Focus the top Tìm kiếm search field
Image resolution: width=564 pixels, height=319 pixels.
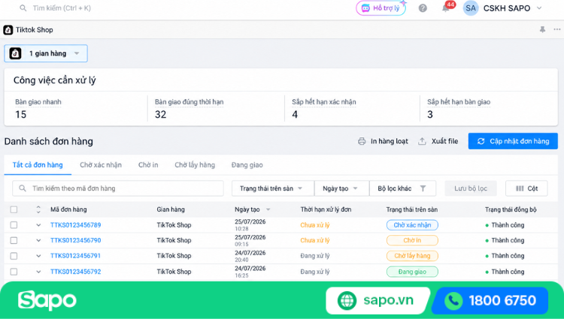pyautogui.click(x=62, y=8)
